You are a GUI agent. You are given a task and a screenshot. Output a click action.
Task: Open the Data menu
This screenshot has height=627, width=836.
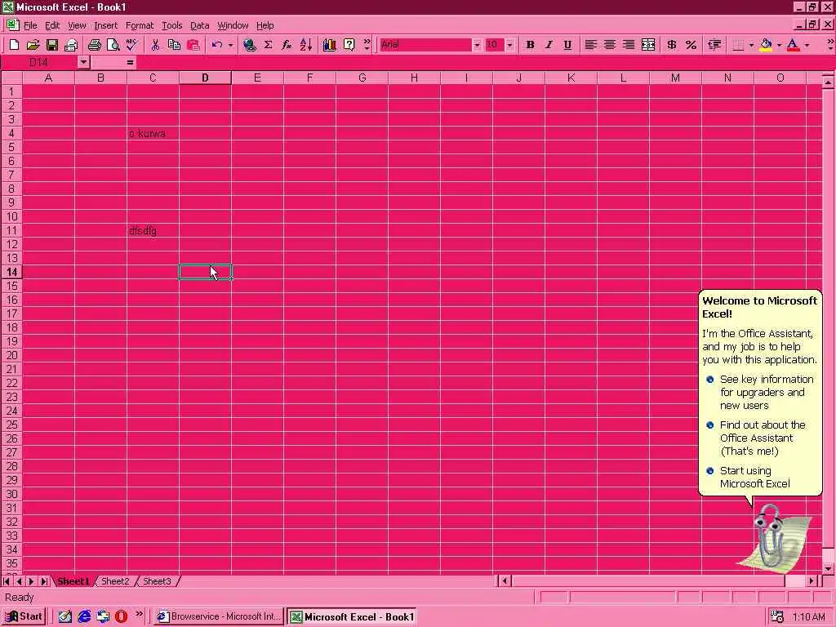click(199, 25)
